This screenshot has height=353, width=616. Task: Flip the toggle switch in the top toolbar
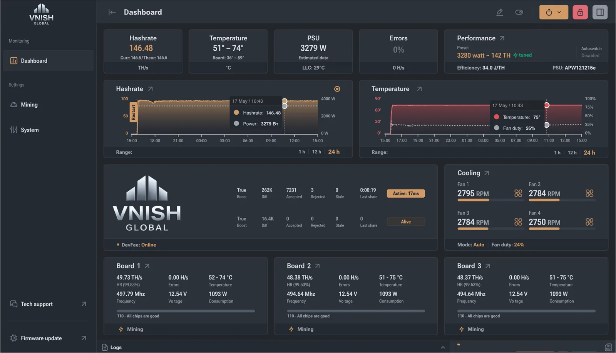[519, 12]
